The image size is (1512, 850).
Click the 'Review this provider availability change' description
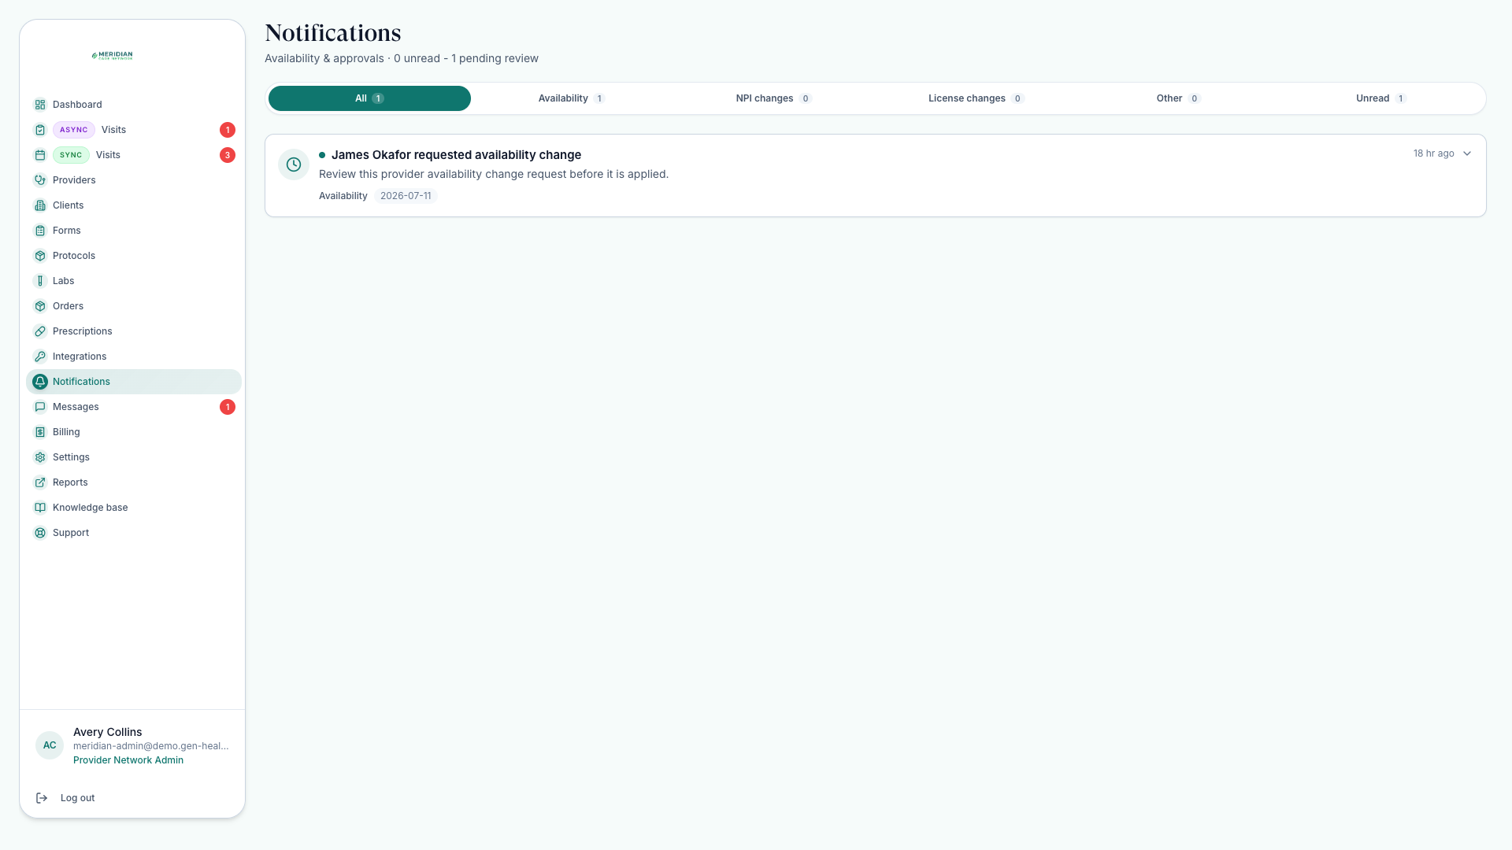tap(494, 174)
